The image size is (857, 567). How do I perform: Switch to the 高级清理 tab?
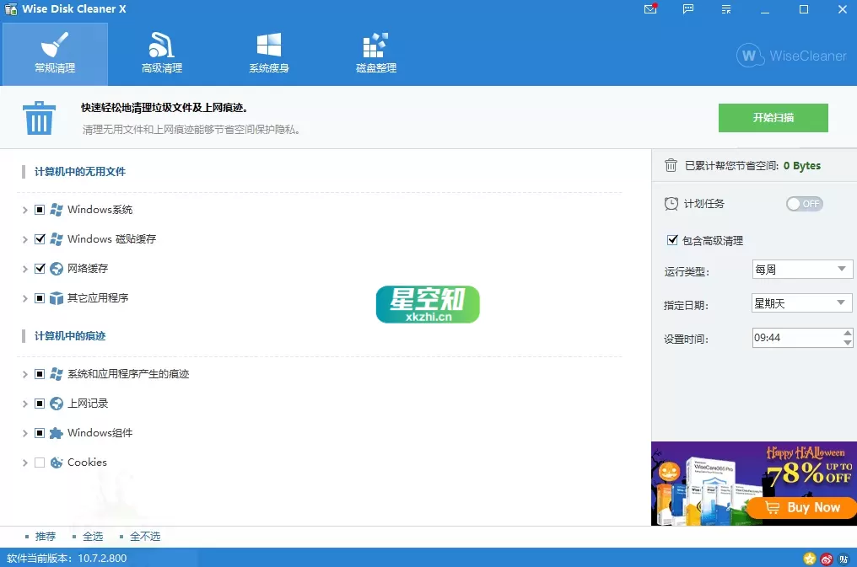[x=160, y=52]
